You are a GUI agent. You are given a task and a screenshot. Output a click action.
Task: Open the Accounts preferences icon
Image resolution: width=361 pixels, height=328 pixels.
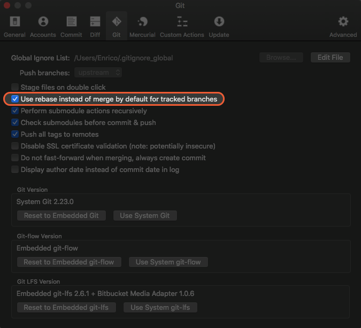(43, 21)
